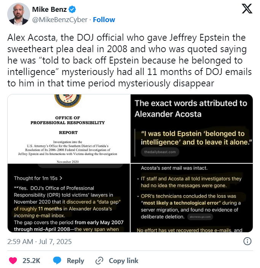Open the Acosta quote image
The image size is (260, 268).
click(191, 129)
